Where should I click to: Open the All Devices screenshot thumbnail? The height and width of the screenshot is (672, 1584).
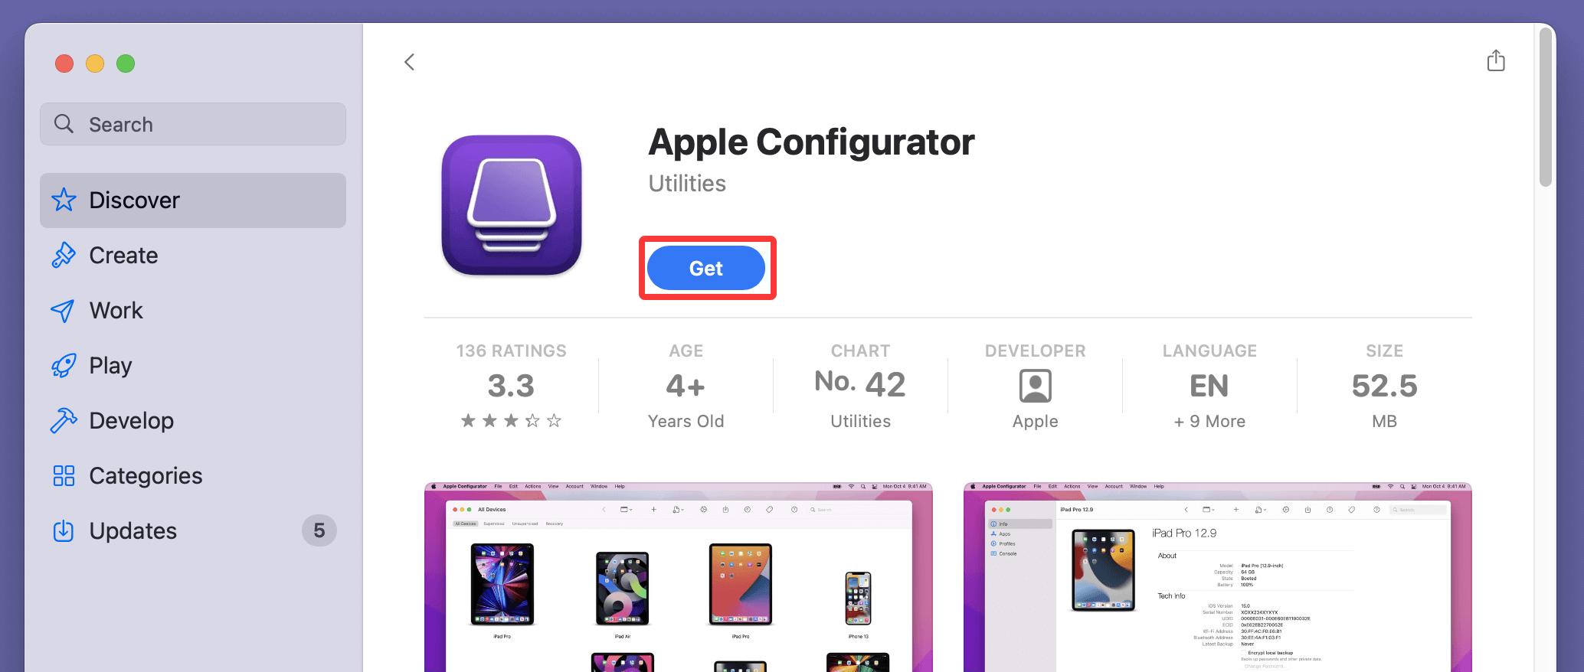679,577
